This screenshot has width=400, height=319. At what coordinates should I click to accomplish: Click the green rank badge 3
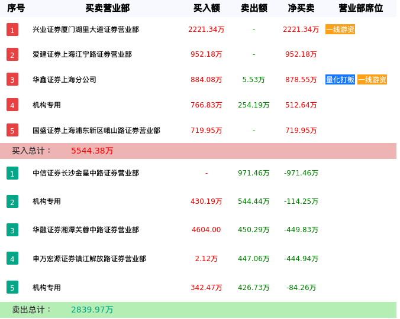[12, 230]
